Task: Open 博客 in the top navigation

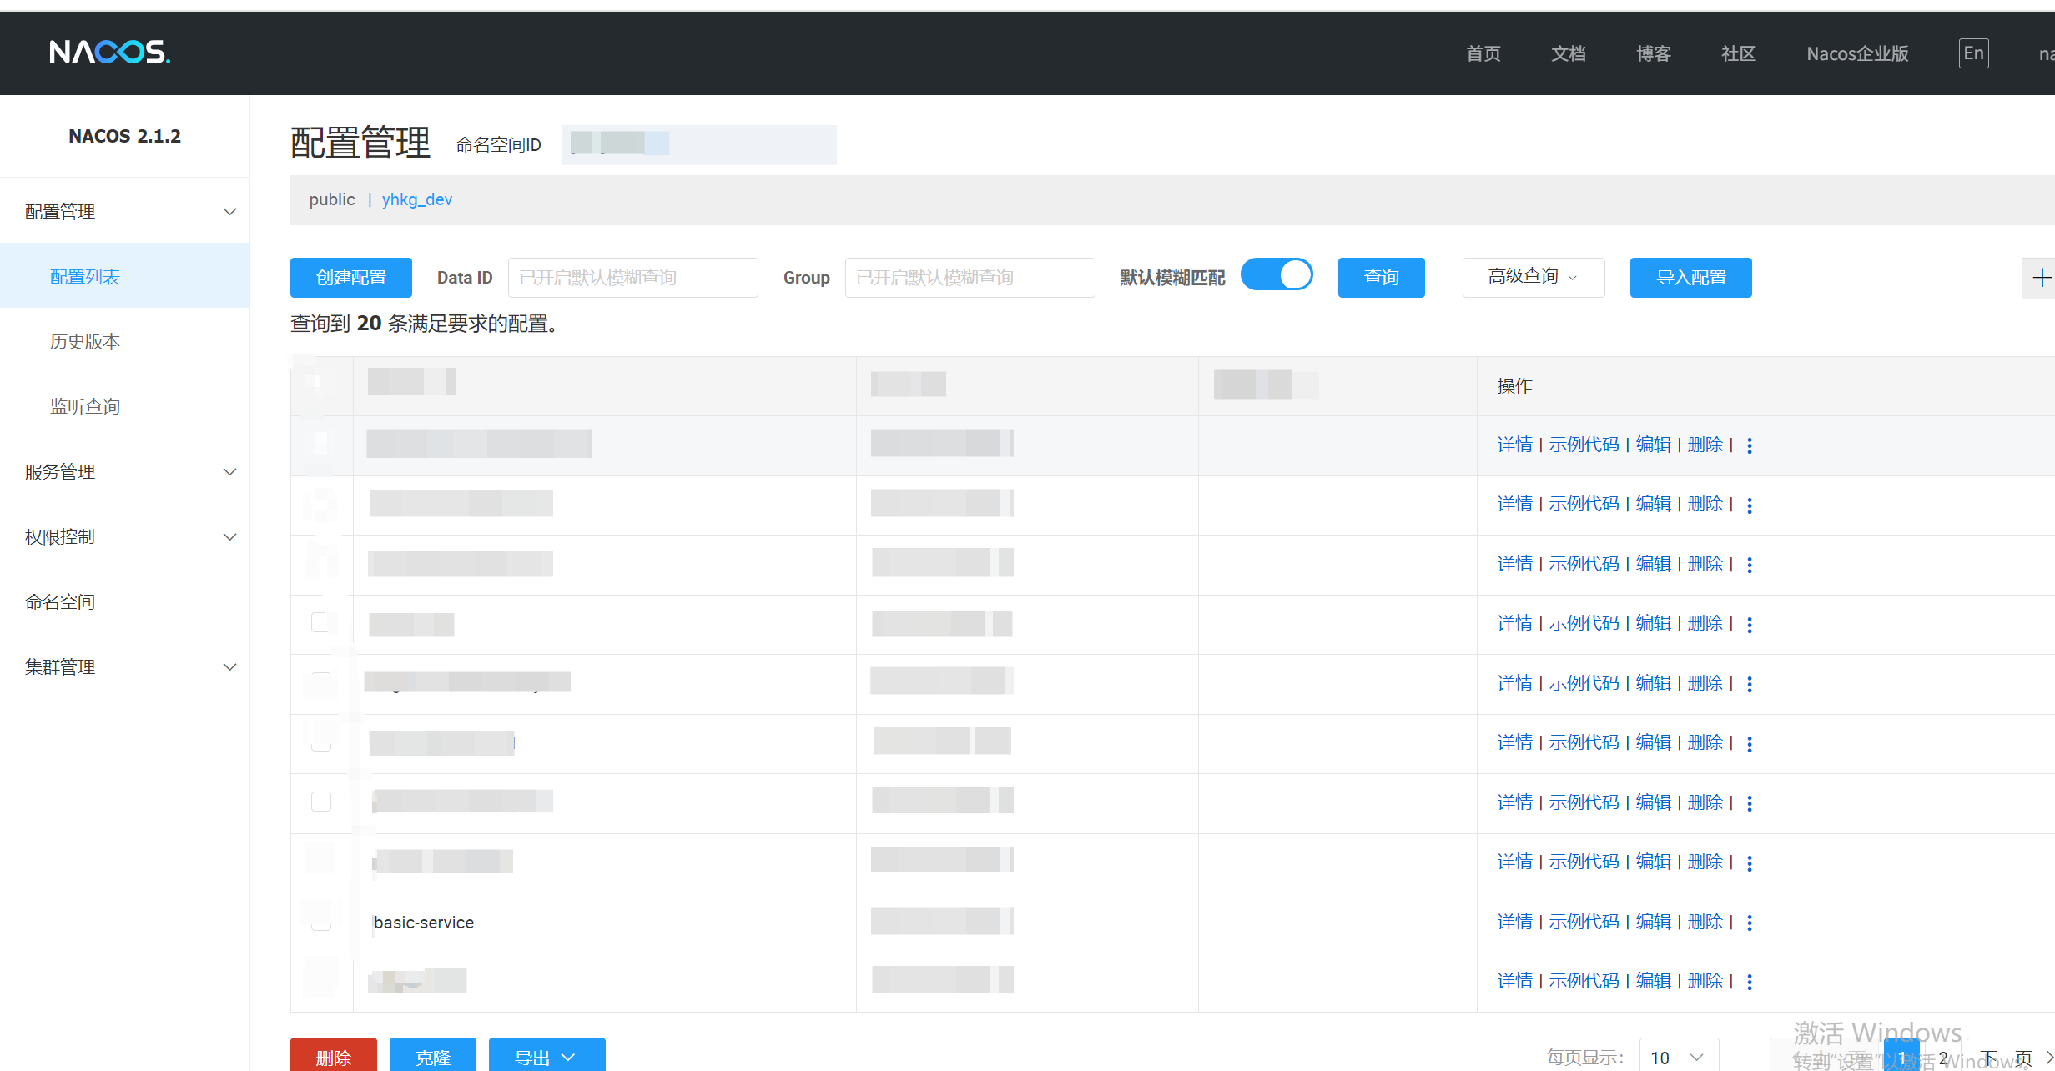Action: pos(1654,54)
